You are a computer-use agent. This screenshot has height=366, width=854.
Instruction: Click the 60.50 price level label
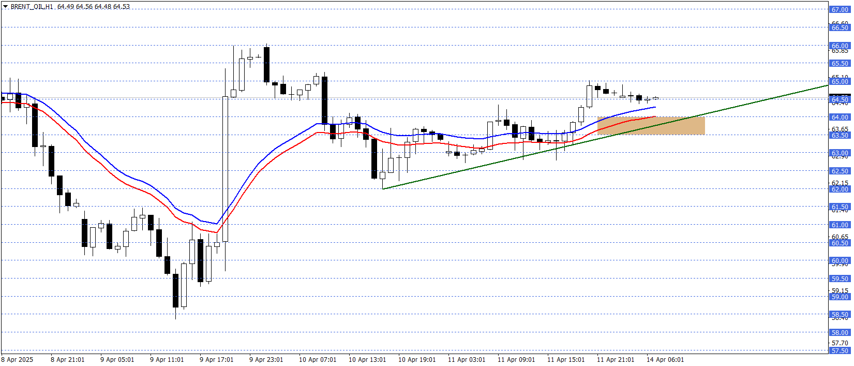point(840,243)
